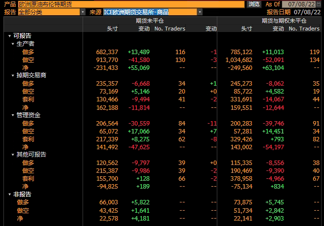This screenshot has width=324, height=226.
Task: Collapse the 其他可报告 group
Action: click(x=13, y=155)
